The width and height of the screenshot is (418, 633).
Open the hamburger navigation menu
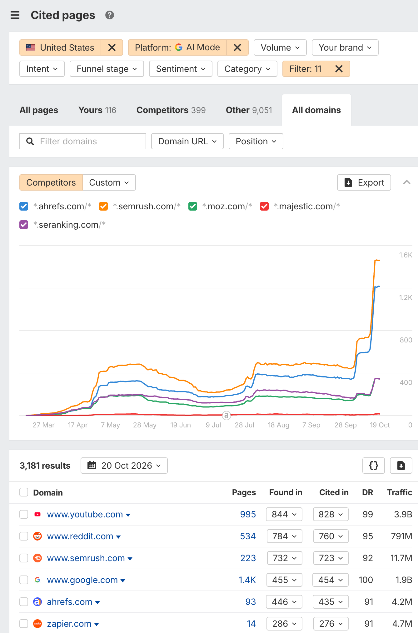pos(15,15)
